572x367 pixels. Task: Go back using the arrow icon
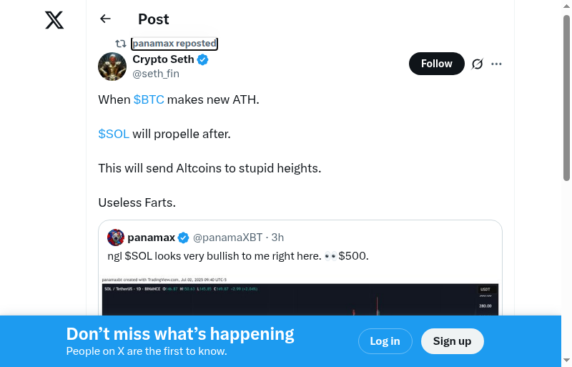(106, 19)
